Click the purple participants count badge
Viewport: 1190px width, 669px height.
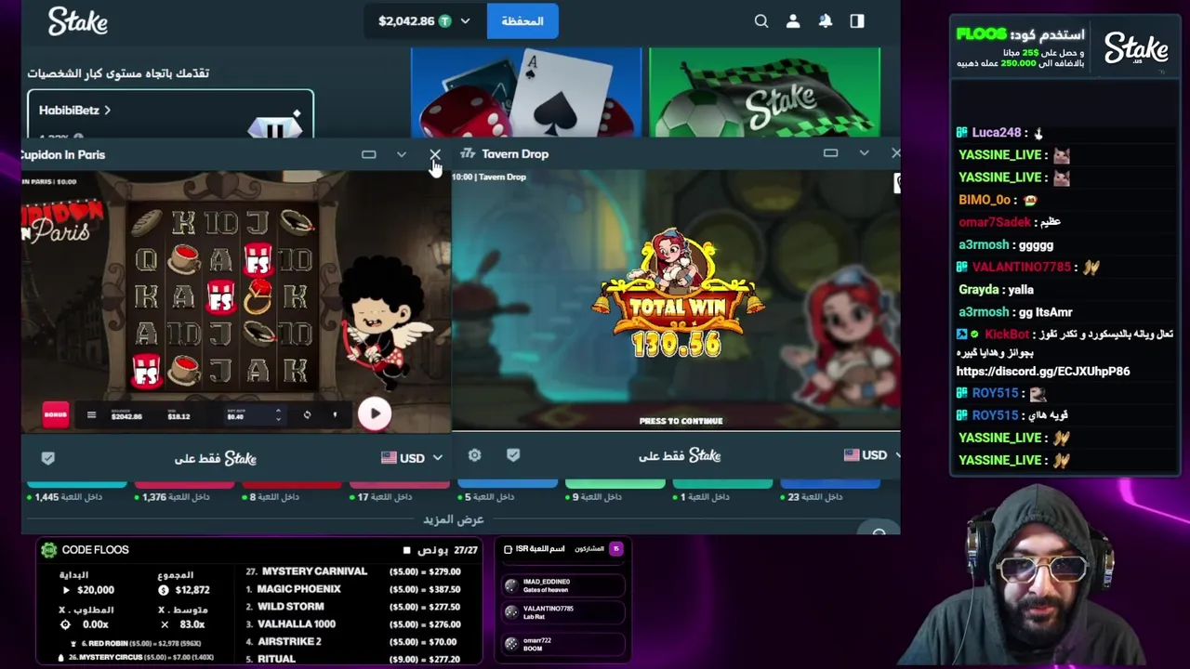(615, 549)
